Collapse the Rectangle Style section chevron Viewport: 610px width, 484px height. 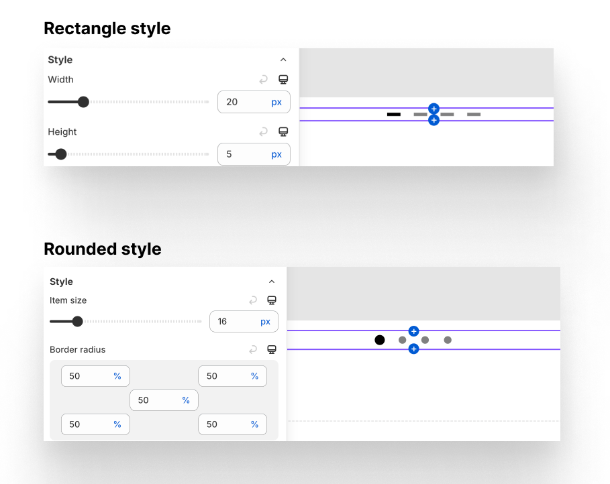[283, 60]
